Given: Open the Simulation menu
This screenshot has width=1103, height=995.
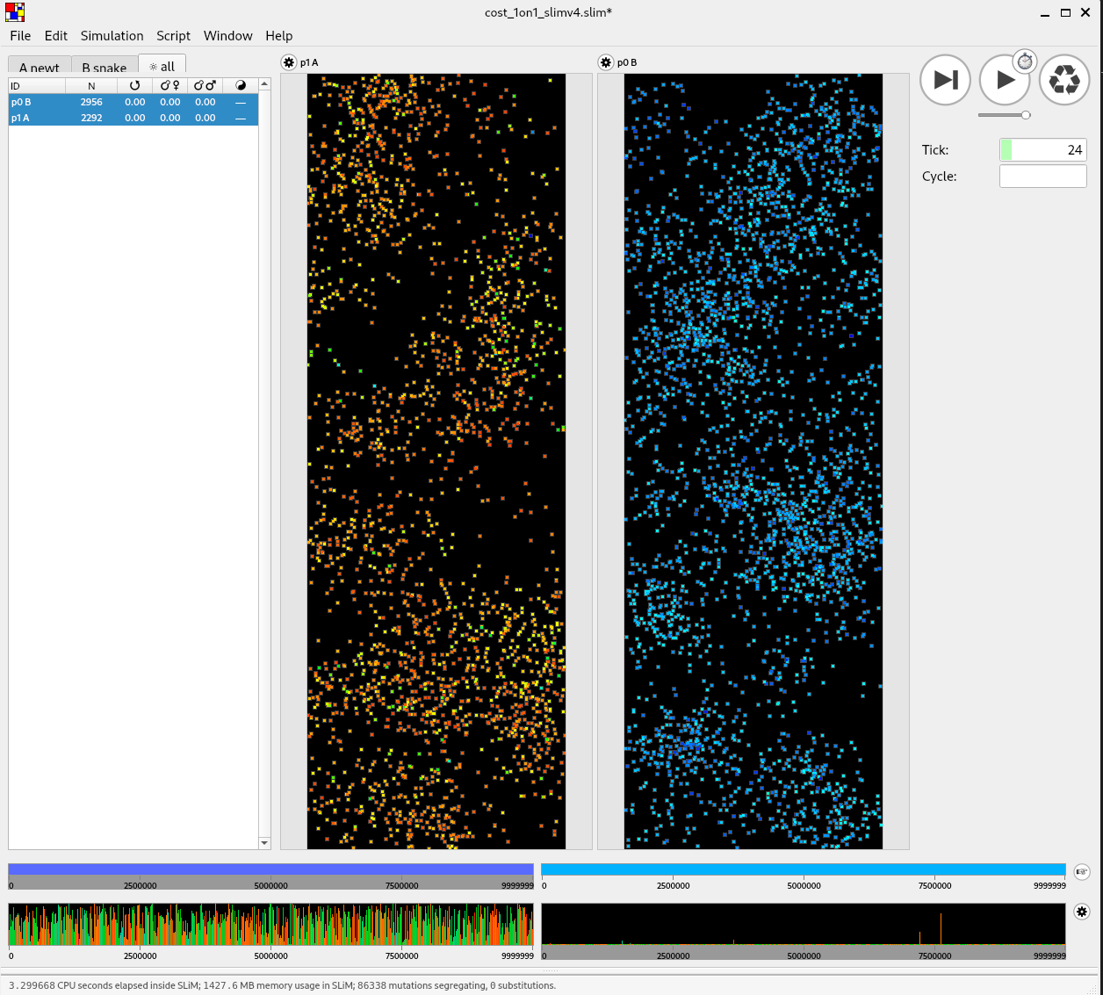Looking at the screenshot, I should pos(112,36).
